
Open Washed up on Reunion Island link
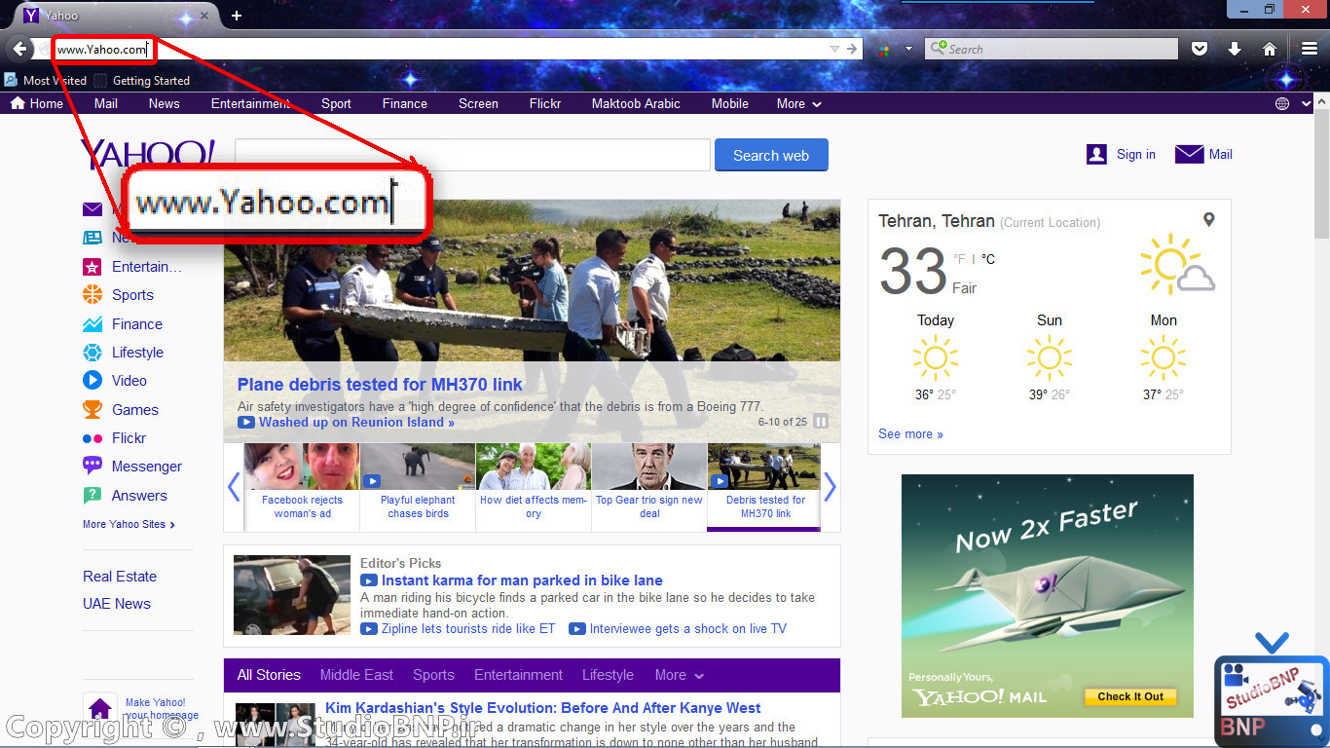356,423
